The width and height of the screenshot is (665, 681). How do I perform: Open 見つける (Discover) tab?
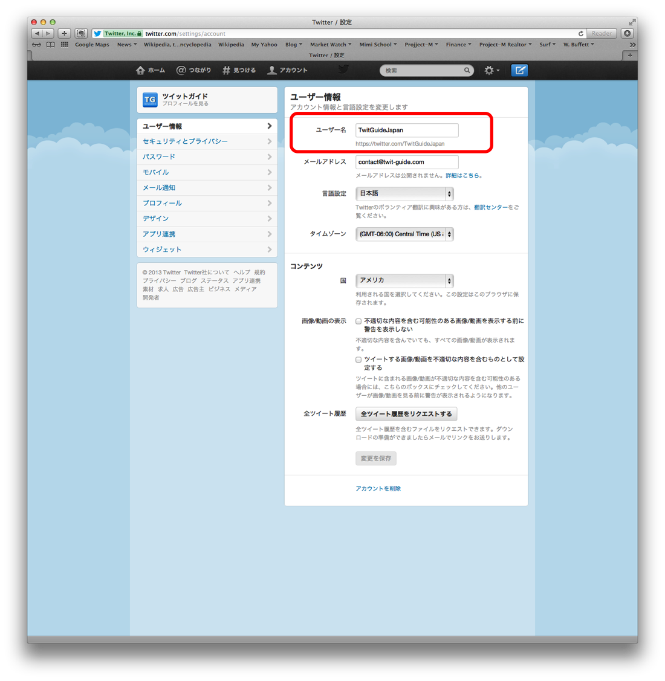(239, 70)
